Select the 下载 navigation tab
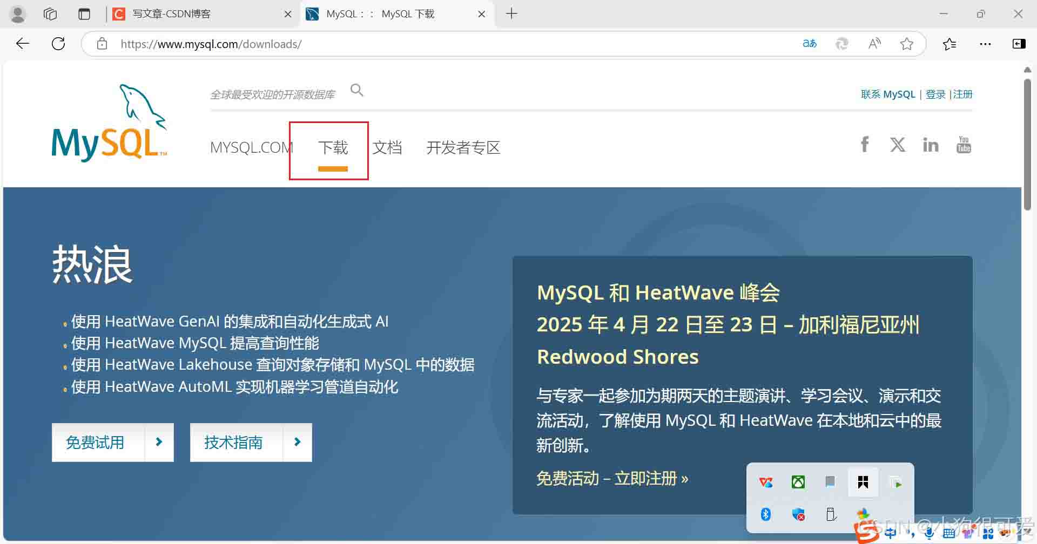The width and height of the screenshot is (1037, 544). point(333,147)
